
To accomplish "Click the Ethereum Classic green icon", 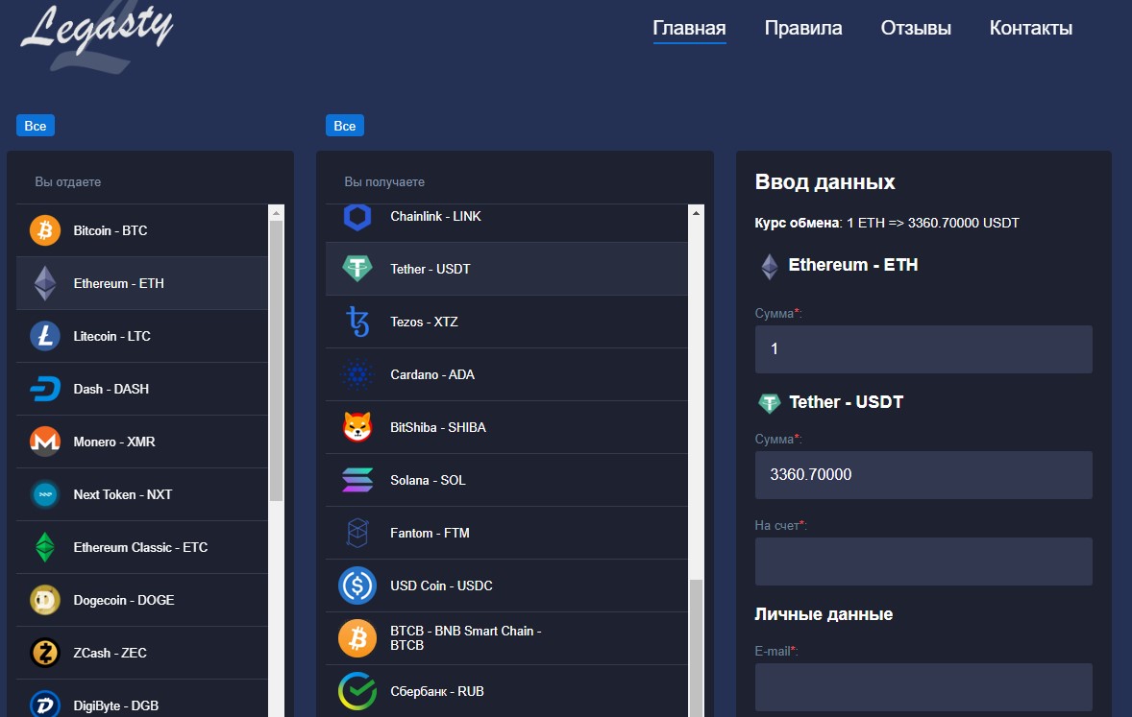I will click(x=45, y=547).
